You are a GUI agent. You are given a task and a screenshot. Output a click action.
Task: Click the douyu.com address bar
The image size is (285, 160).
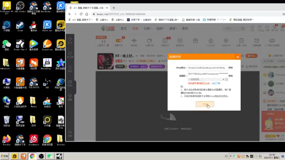[185, 14]
